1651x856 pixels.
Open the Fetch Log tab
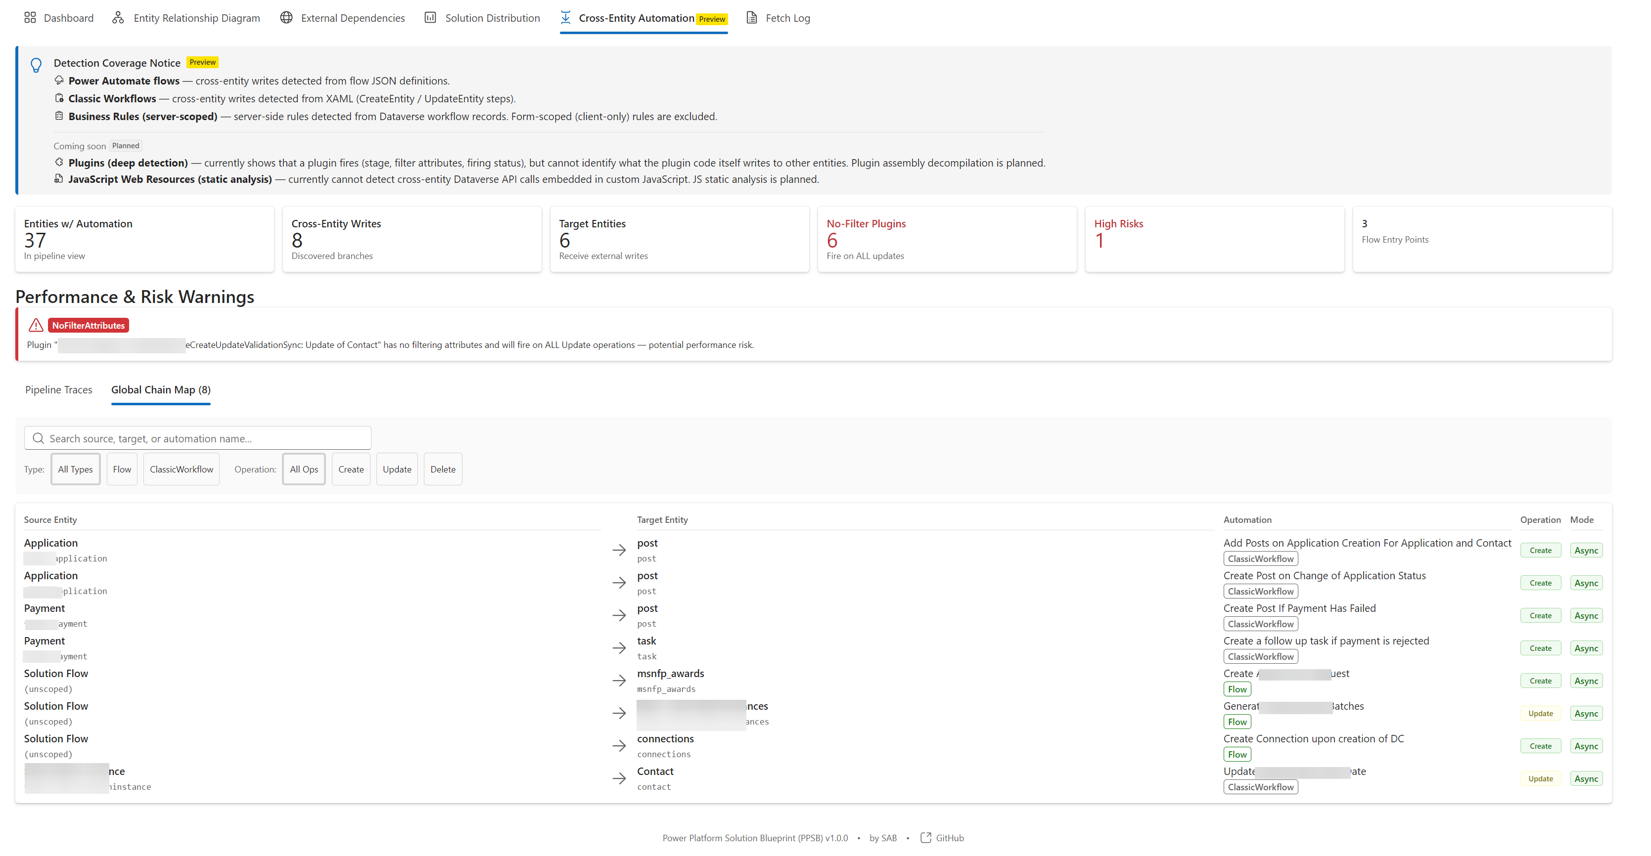778,18
